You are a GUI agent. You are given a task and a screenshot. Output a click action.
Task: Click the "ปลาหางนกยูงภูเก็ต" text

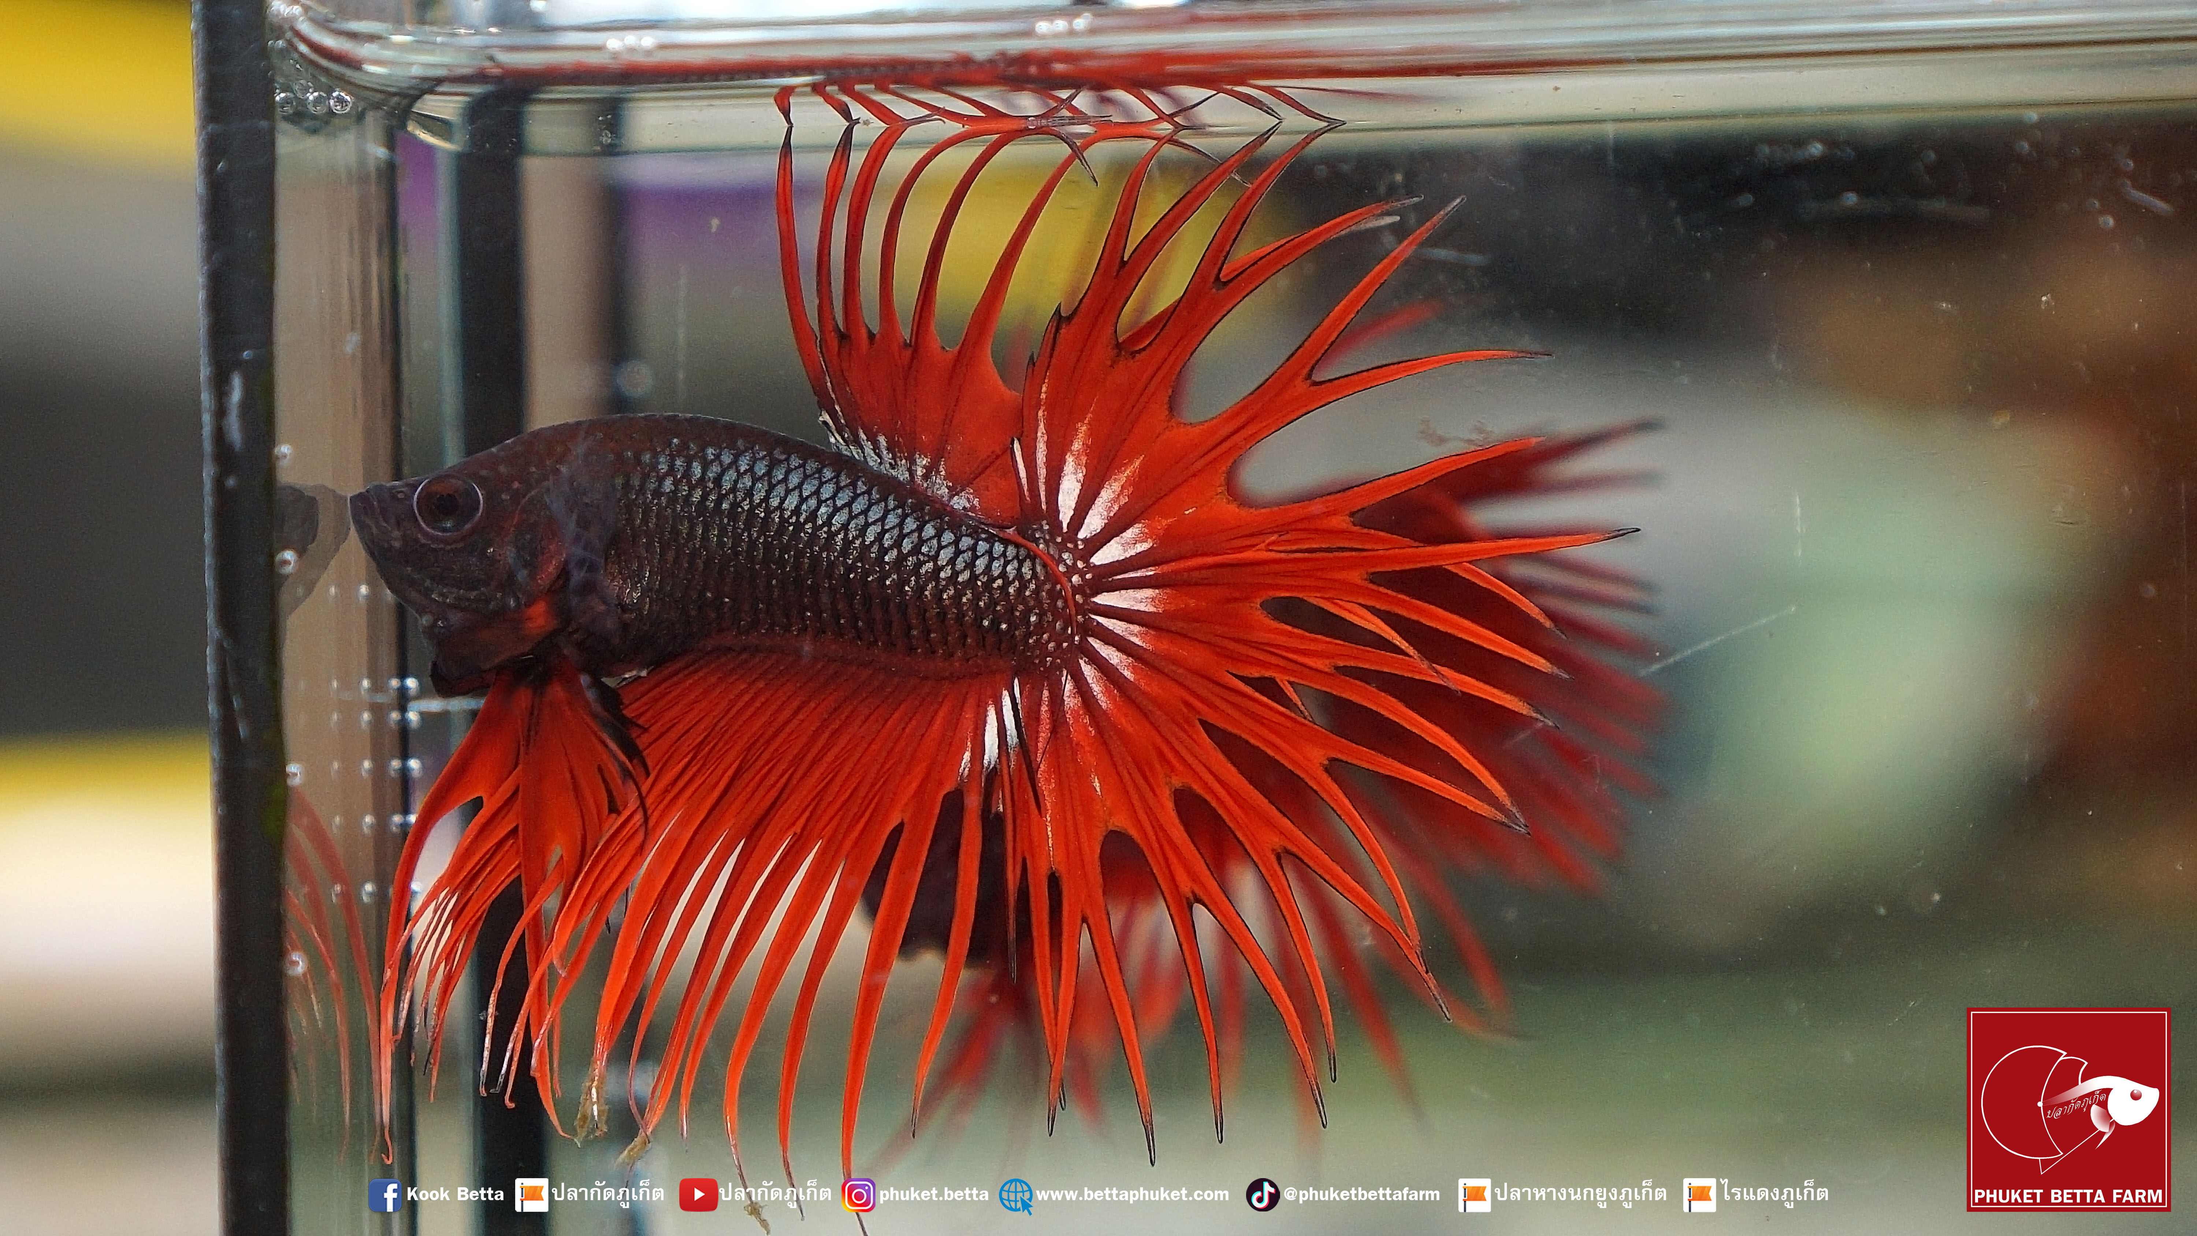pyautogui.click(x=1580, y=1194)
